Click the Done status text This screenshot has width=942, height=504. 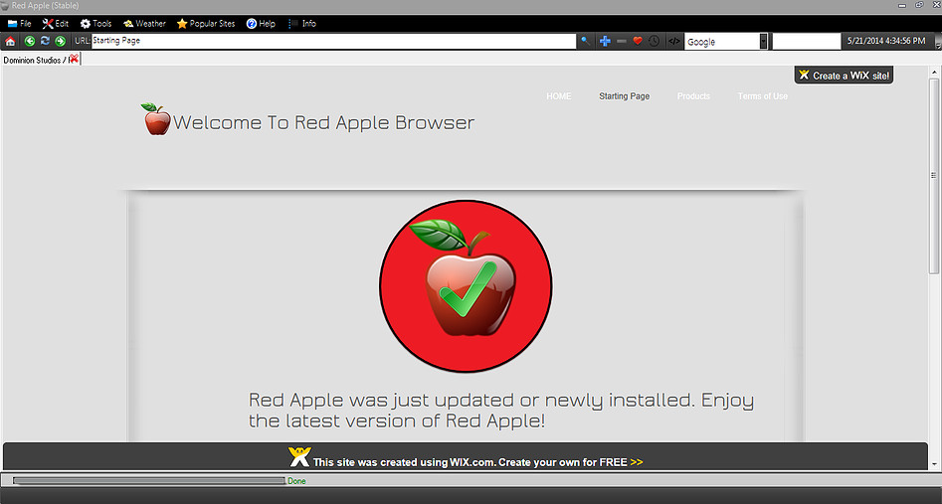296,480
